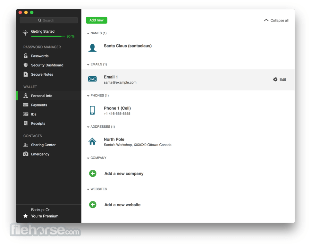Click the red close window button
Viewport: 311px width, 246px height.
(20, 12)
